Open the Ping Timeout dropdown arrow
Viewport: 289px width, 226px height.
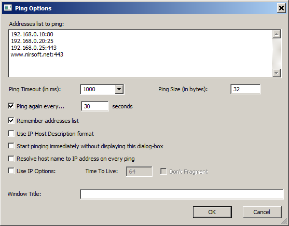(119, 89)
